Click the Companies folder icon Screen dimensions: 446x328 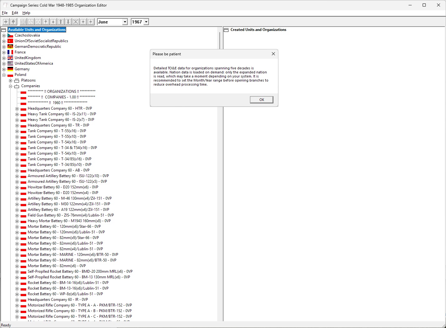tap(17, 86)
